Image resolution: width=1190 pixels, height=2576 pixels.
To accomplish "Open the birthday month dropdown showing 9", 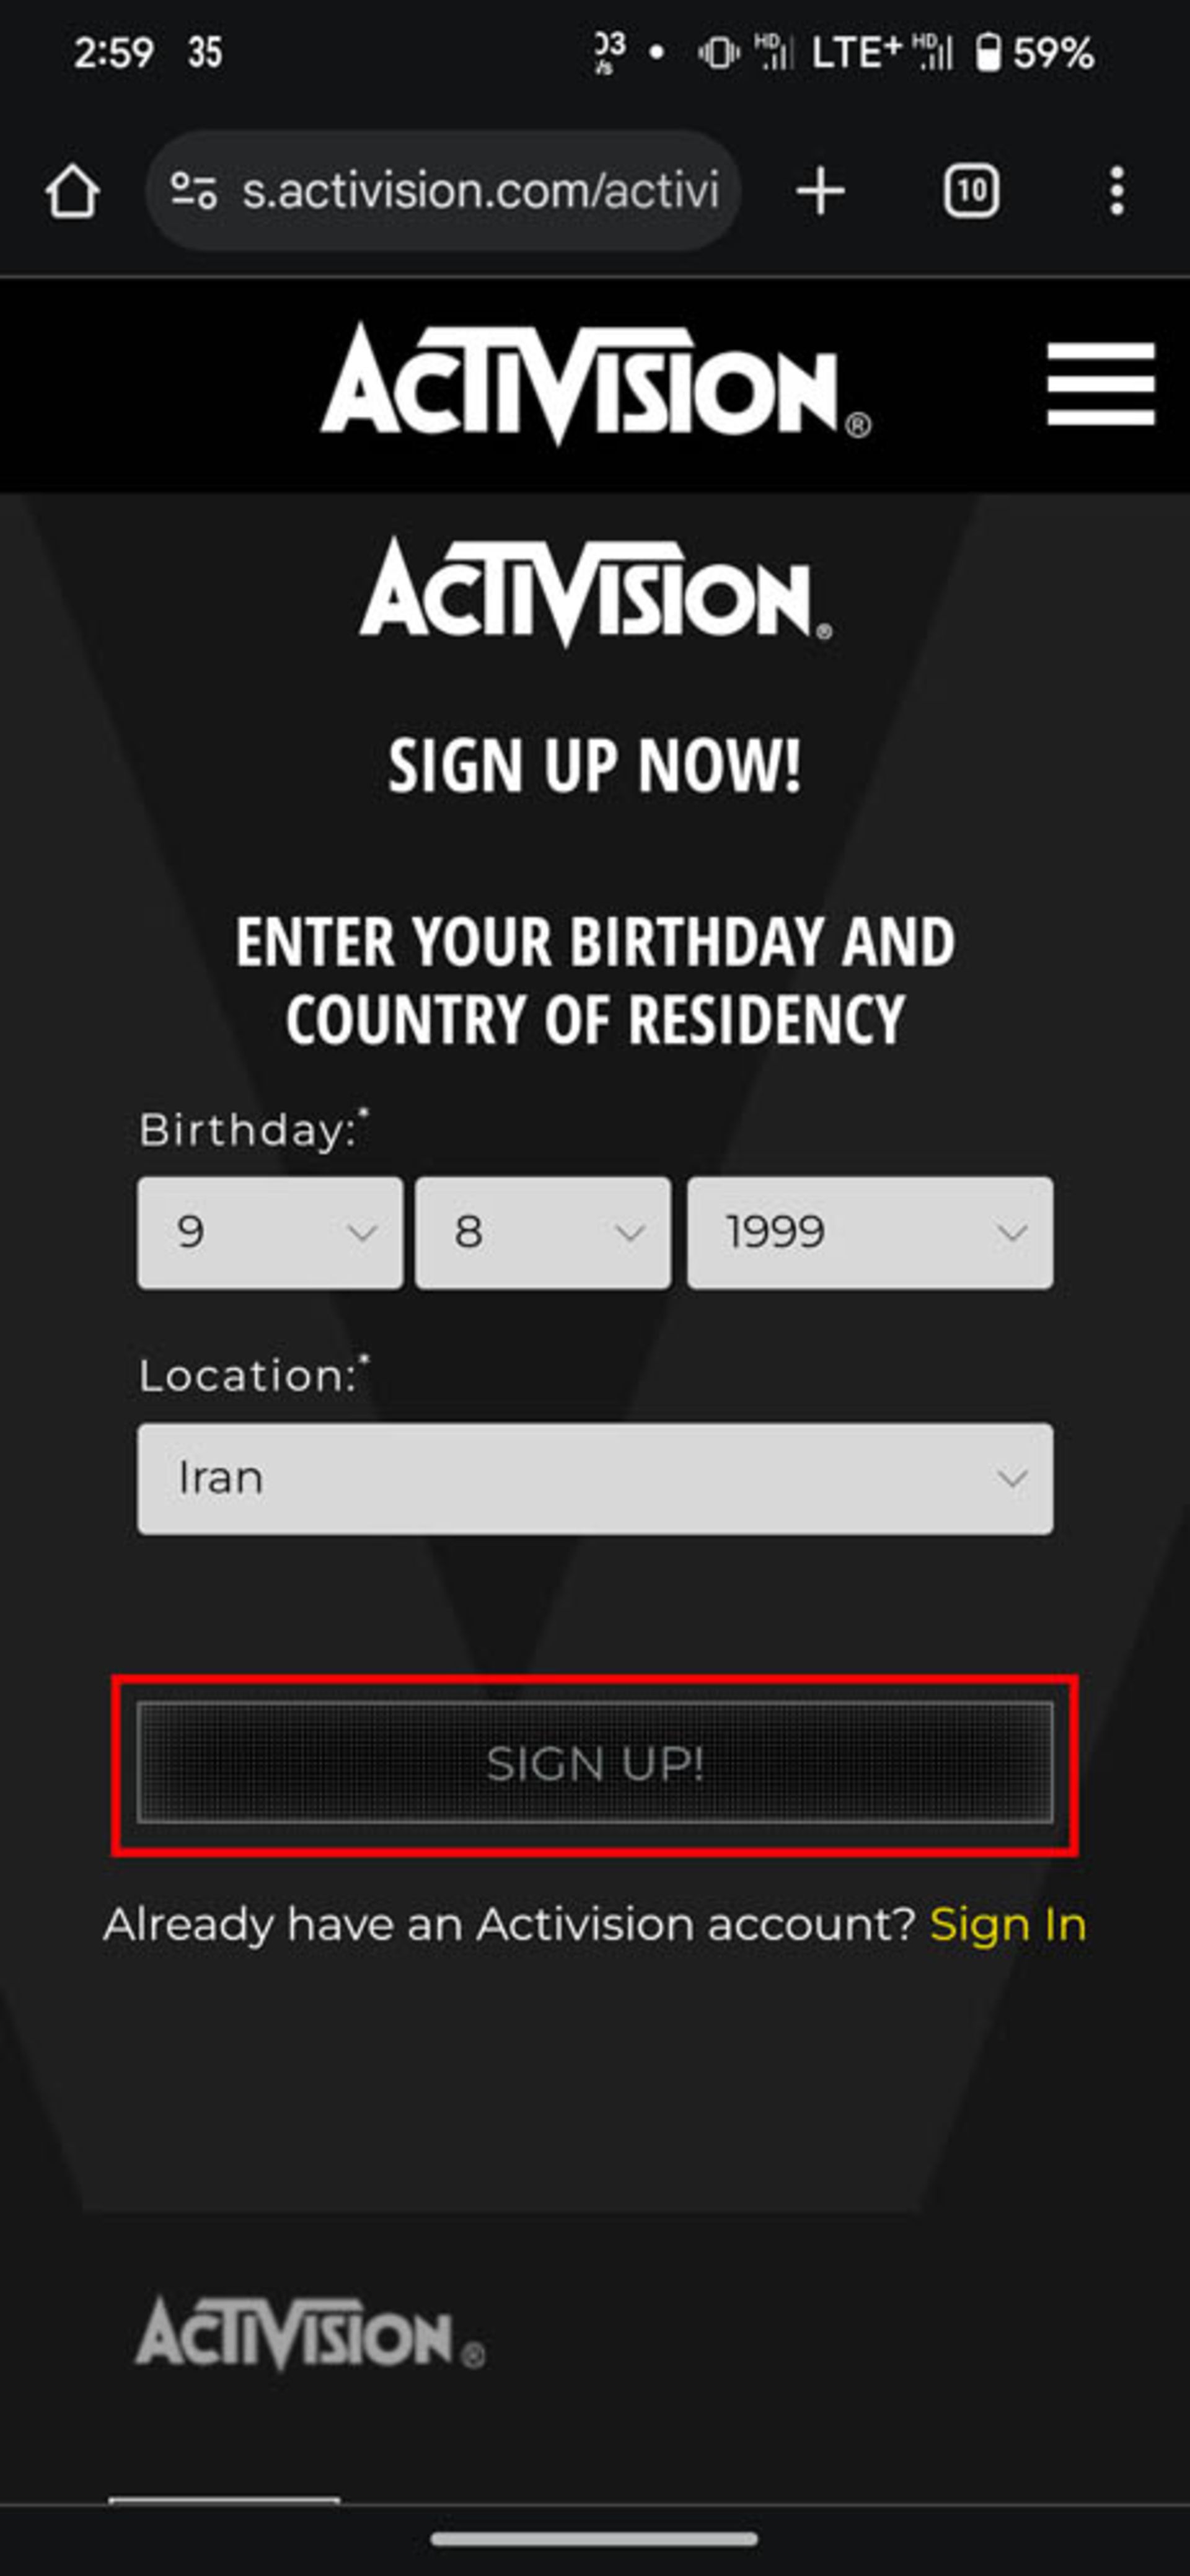I will coord(270,1232).
